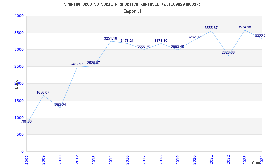
Task: Select the 3251.16 data label
Action: 110,38
